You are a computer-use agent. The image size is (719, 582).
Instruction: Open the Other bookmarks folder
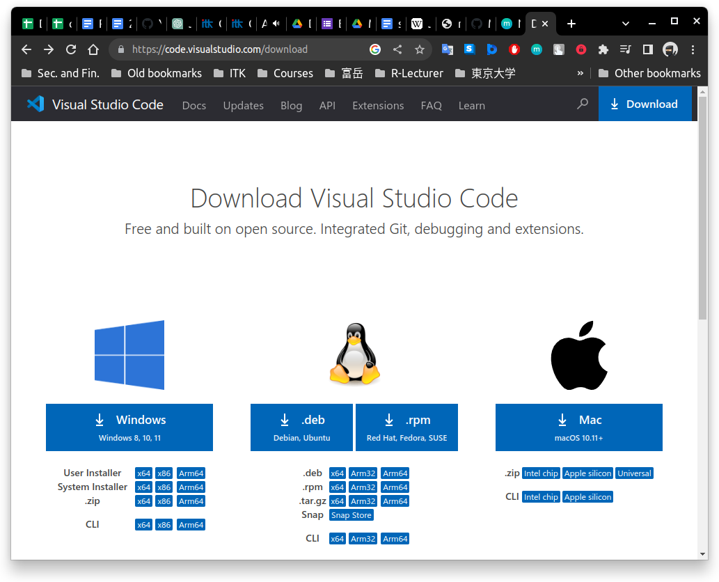tap(649, 73)
